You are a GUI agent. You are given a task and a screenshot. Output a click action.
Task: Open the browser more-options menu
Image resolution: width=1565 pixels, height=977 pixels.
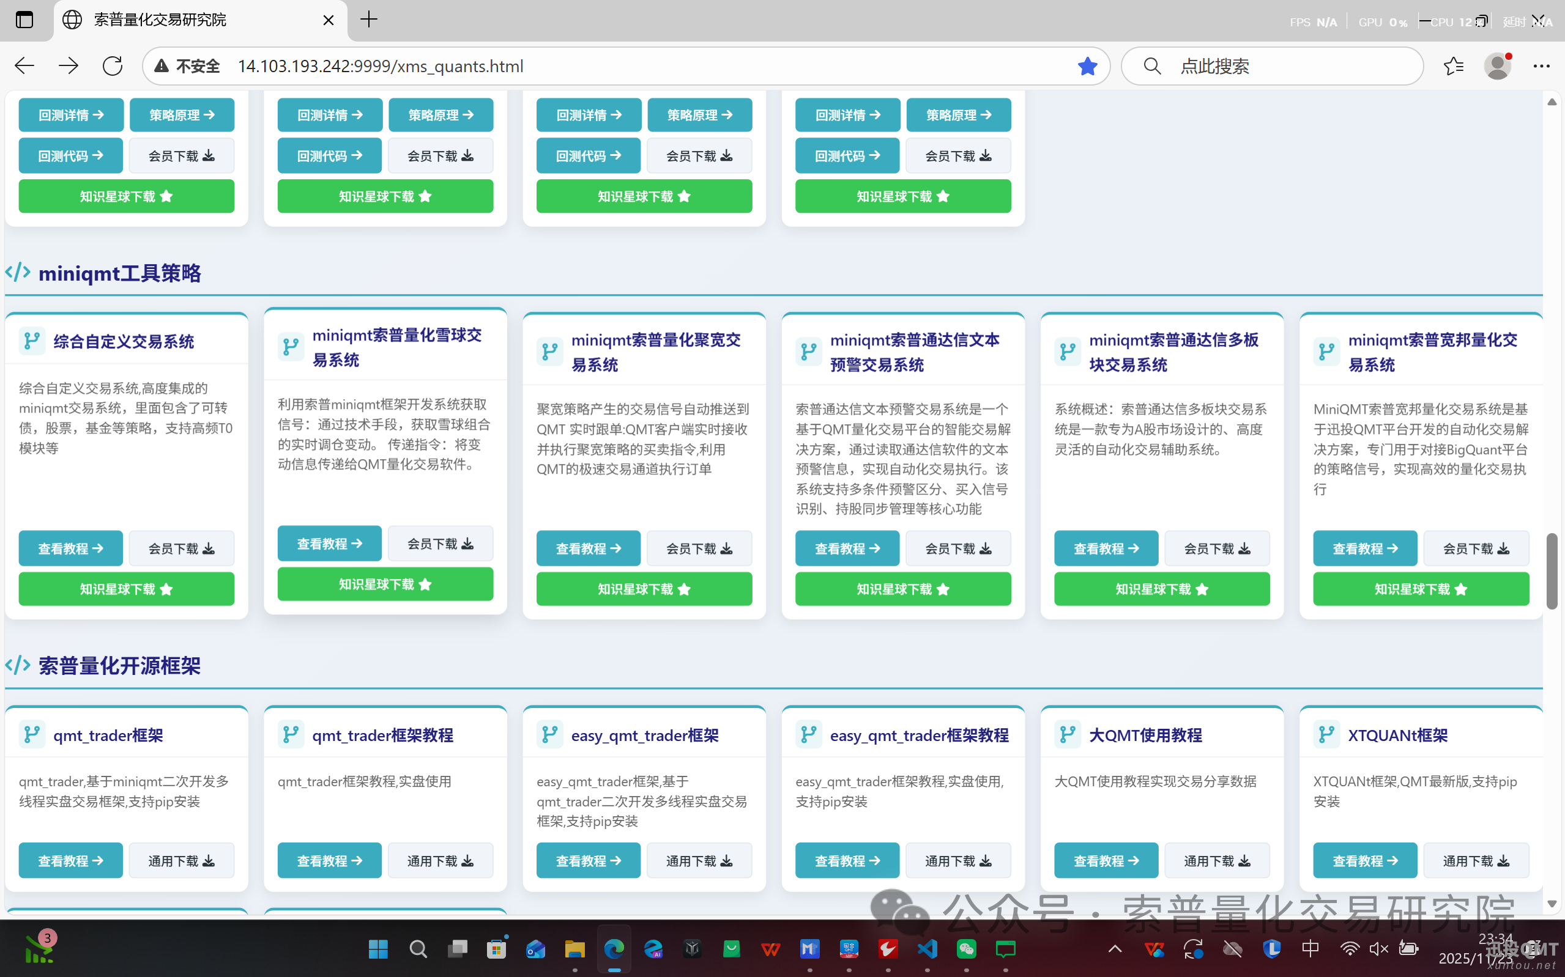click(x=1543, y=65)
